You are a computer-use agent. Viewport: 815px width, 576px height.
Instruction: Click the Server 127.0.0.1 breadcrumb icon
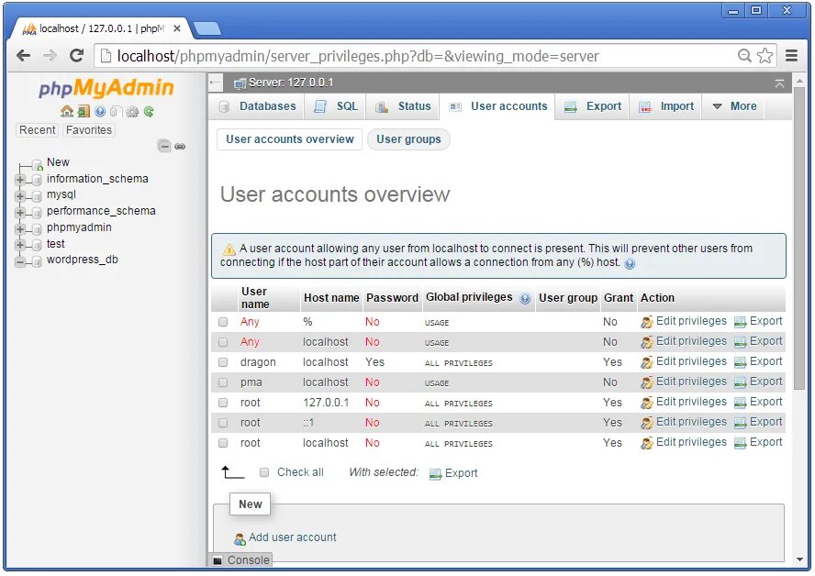(x=240, y=83)
